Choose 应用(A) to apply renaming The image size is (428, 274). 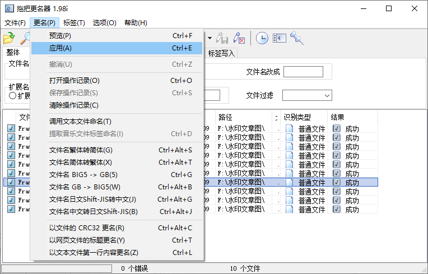[117, 48]
